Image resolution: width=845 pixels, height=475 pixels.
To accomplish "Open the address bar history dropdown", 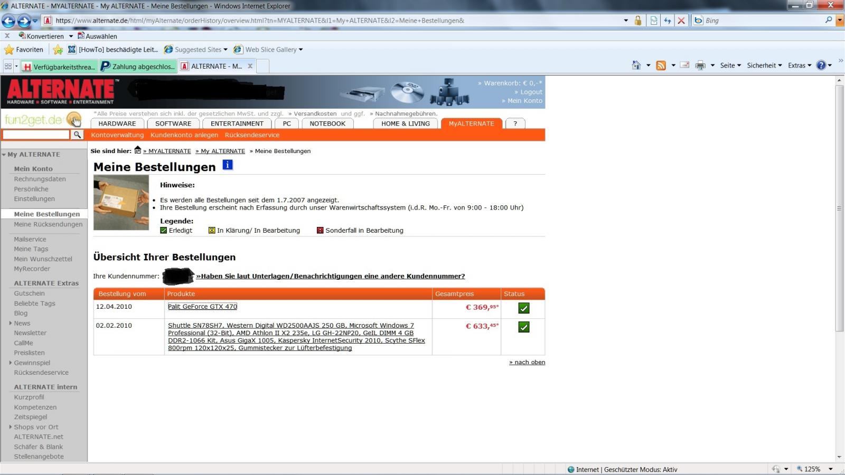I will click(x=626, y=21).
